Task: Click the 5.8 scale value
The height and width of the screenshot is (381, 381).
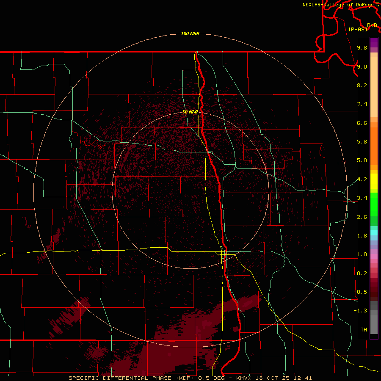Action: point(362,142)
